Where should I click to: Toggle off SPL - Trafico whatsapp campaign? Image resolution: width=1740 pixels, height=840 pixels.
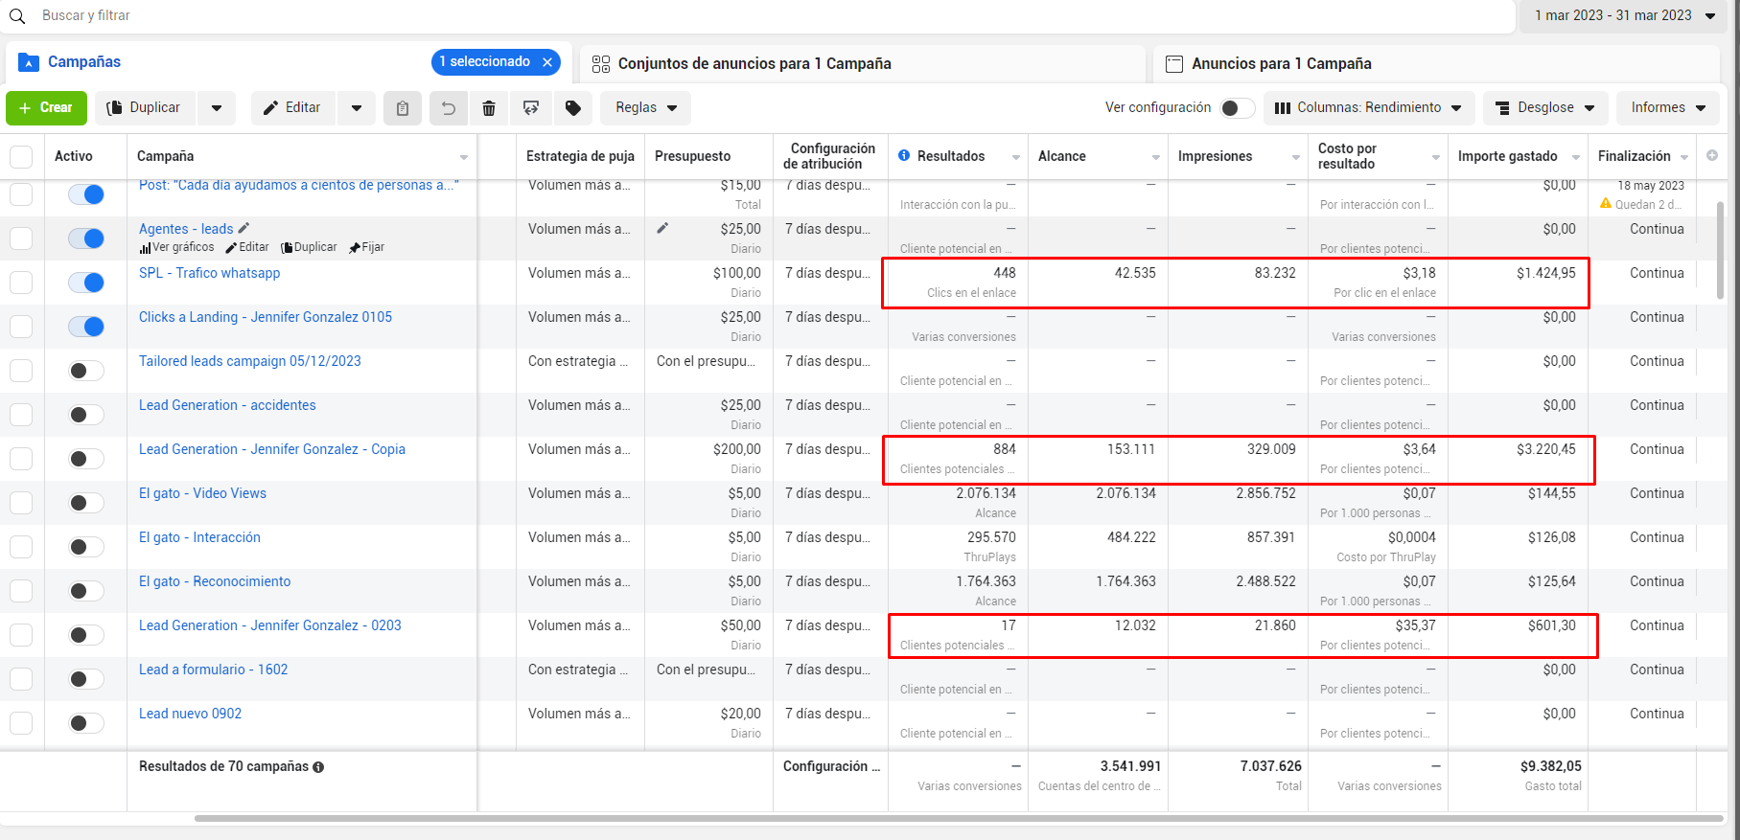pos(85,283)
